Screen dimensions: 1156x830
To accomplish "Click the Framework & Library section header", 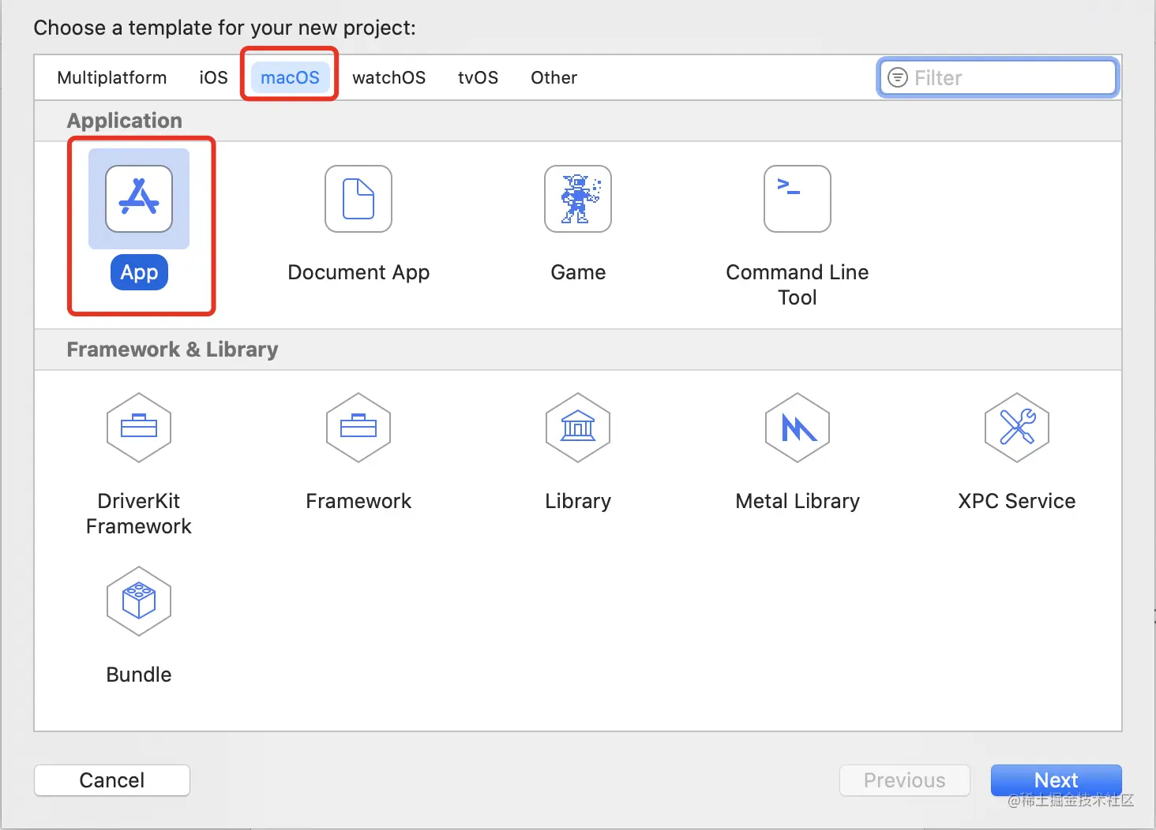I will 173,350.
